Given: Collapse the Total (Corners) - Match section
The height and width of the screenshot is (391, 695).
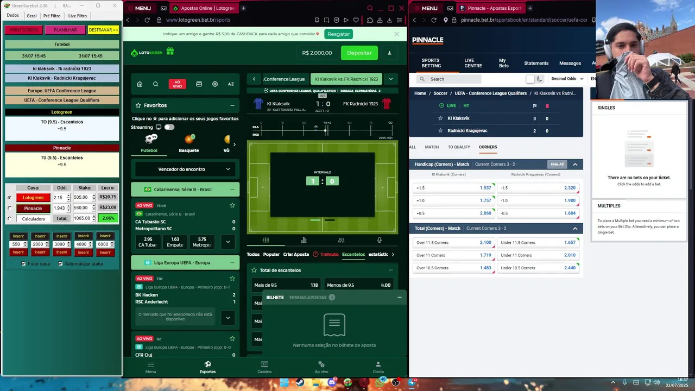Looking at the screenshot, I should click(575, 228).
